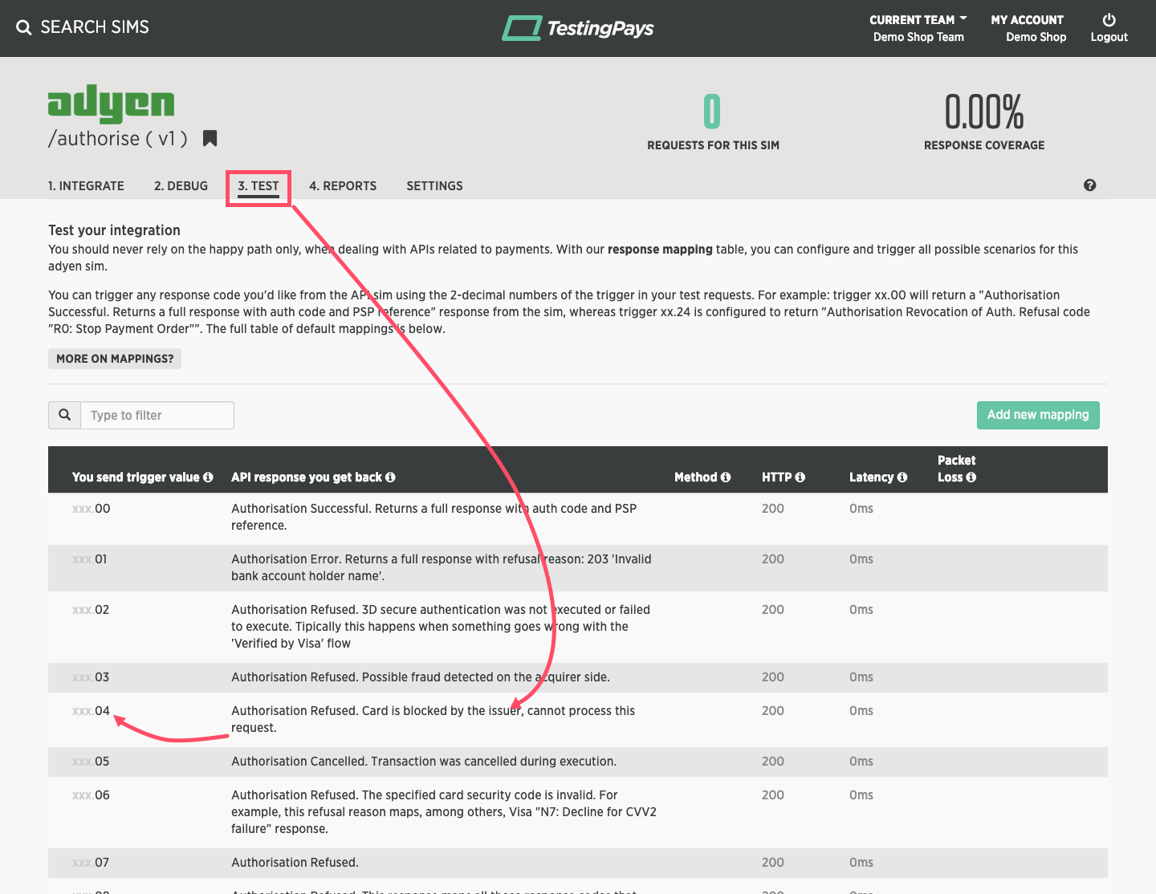Click trigger value xxx.07 cell
This screenshot has width=1156, height=894.
pos(91,863)
